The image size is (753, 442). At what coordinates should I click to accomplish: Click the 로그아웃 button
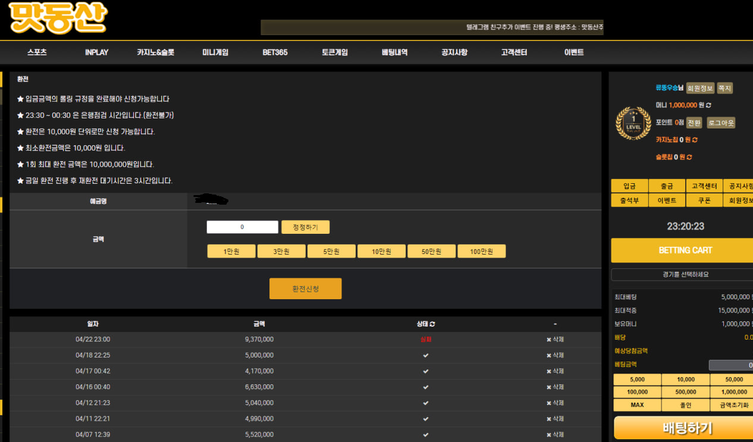pyautogui.click(x=721, y=123)
